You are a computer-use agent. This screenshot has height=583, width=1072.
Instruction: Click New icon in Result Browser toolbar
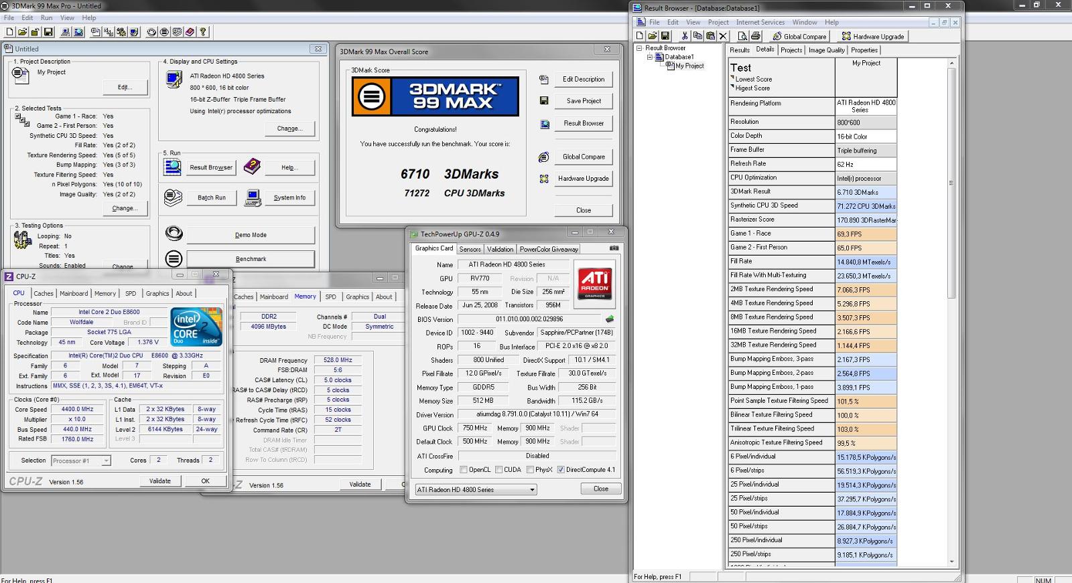(x=640, y=35)
